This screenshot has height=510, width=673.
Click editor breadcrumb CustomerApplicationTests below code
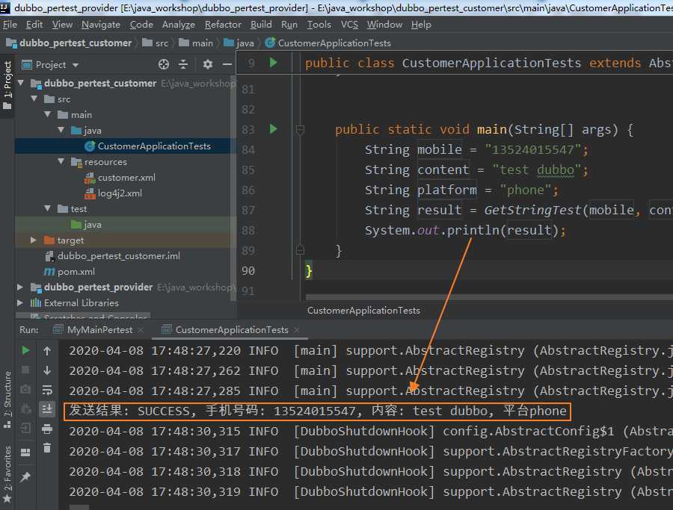pyautogui.click(x=363, y=311)
